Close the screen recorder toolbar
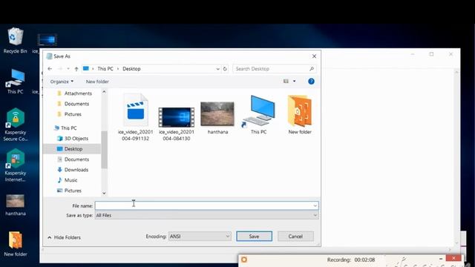The image size is (475, 267). point(453,258)
